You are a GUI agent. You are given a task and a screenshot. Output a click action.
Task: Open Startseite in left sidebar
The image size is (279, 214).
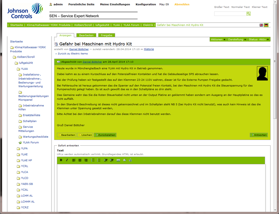tap(16, 42)
